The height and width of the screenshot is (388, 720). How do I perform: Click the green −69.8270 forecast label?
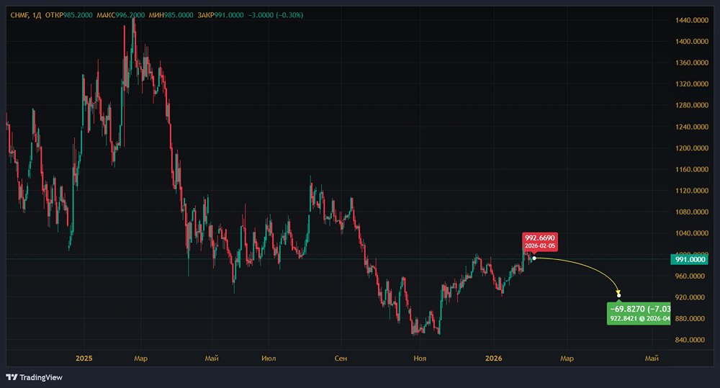639,313
